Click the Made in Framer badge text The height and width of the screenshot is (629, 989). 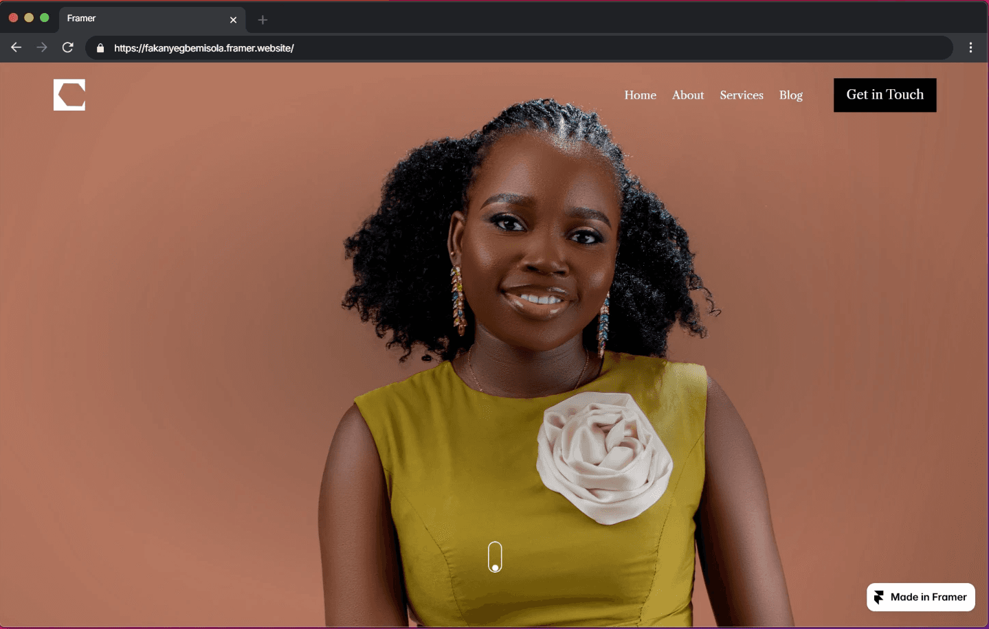[x=929, y=597]
